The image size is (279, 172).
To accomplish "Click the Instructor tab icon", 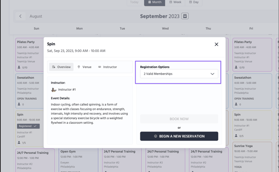I will pos(99,67).
